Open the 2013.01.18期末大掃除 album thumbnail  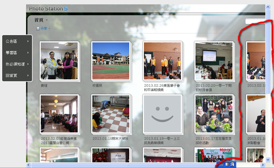coord(111,114)
